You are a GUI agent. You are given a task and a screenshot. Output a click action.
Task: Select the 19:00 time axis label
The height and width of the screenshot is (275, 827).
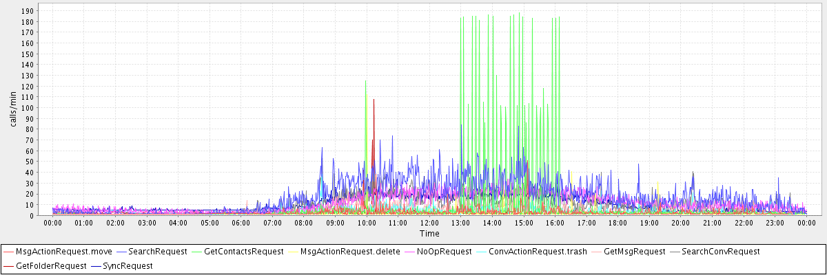[649, 223]
